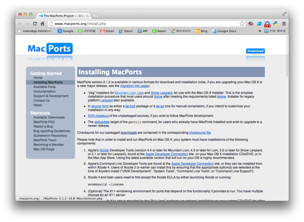Open the 기타 북마크 folder
The width and height of the screenshot is (304, 222).
[x=275, y=31]
